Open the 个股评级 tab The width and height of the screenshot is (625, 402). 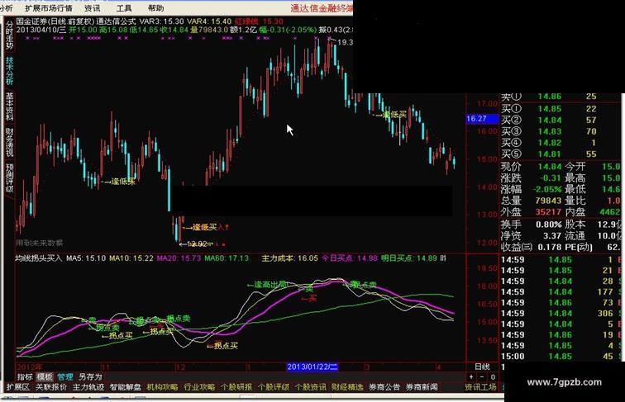tap(274, 387)
